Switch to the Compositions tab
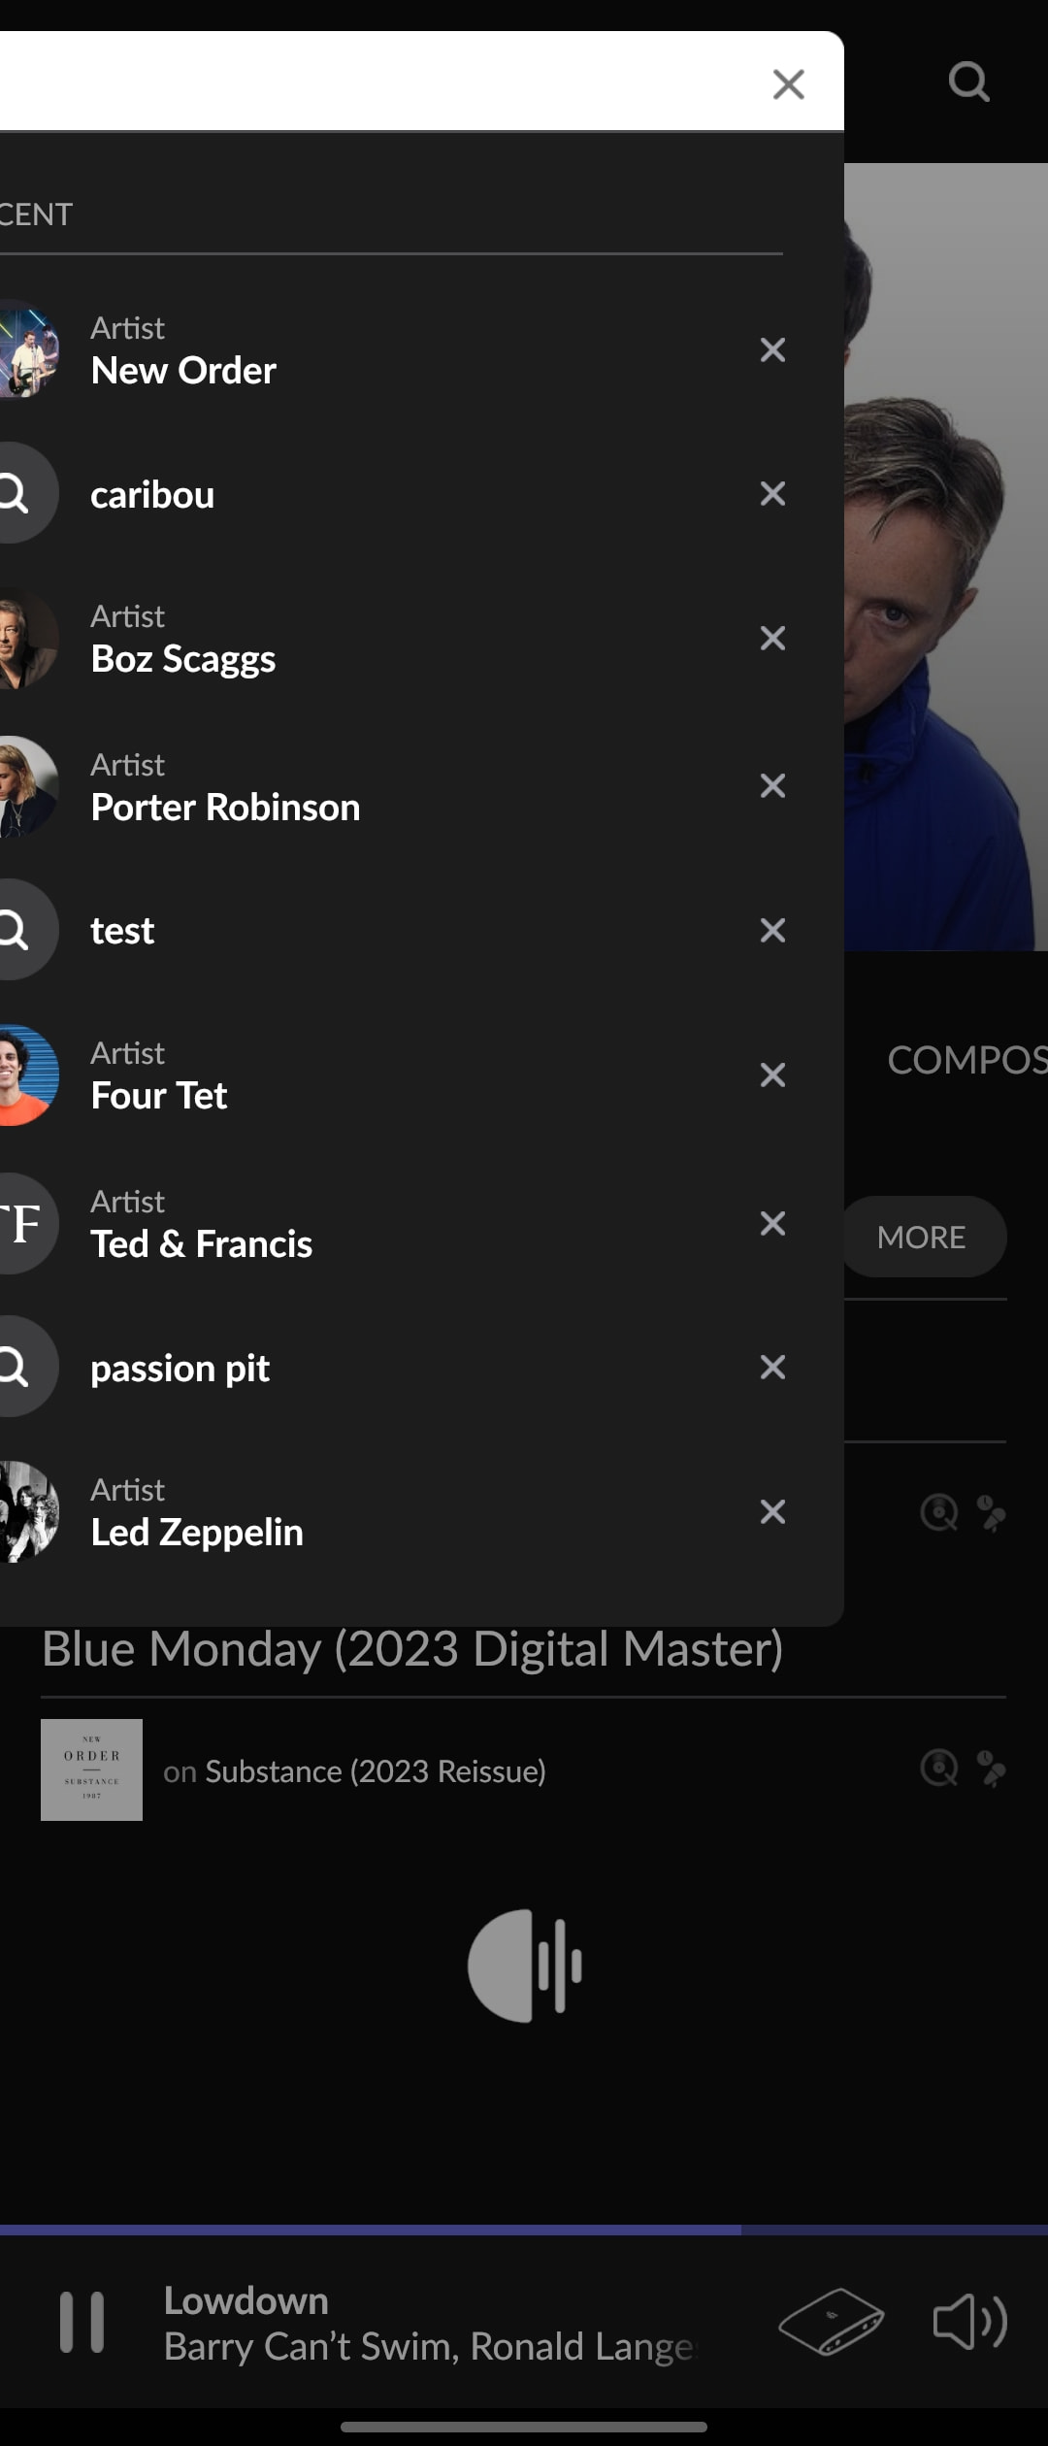Image resolution: width=1048 pixels, height=2446 pixels. tap(966, 1060)
